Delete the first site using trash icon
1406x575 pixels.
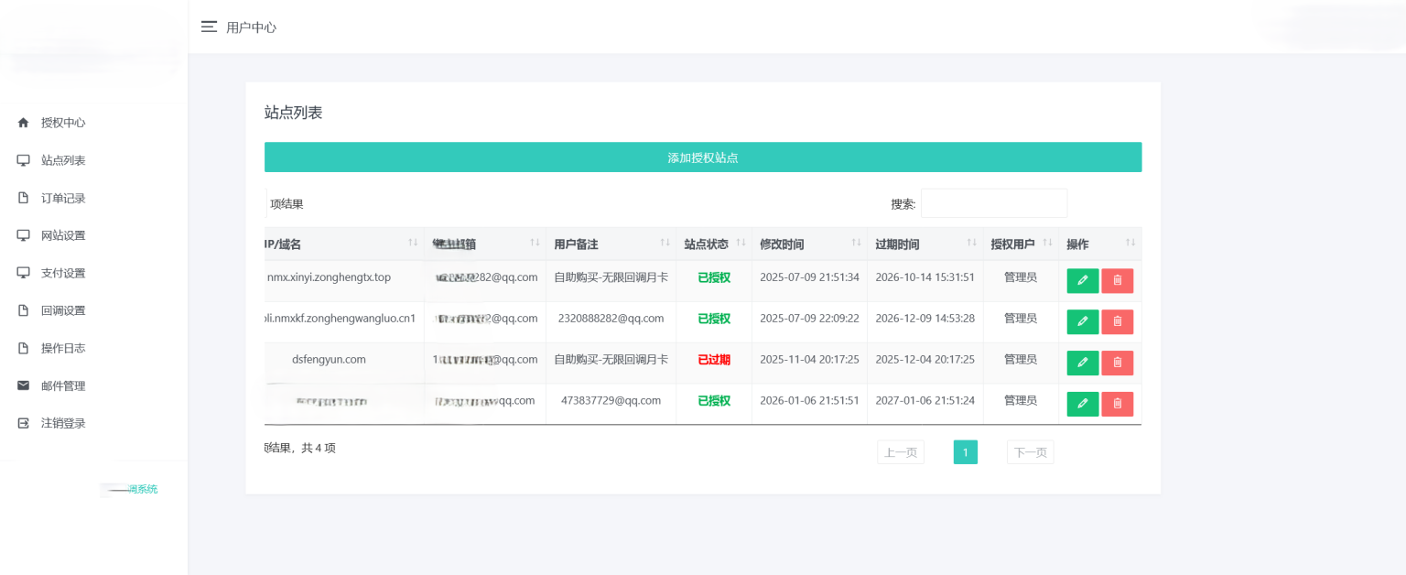1117,280
